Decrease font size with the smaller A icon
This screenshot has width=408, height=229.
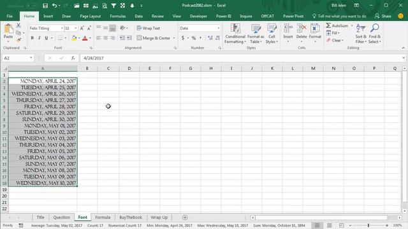[89, 28]
